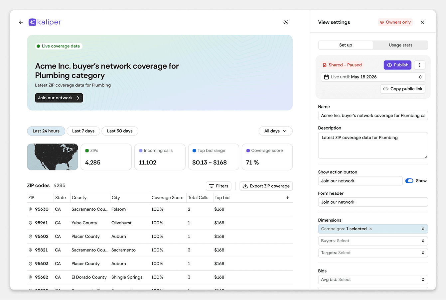Open the Avg bid dropdown
446x300 pixels.
coord(373,279)
